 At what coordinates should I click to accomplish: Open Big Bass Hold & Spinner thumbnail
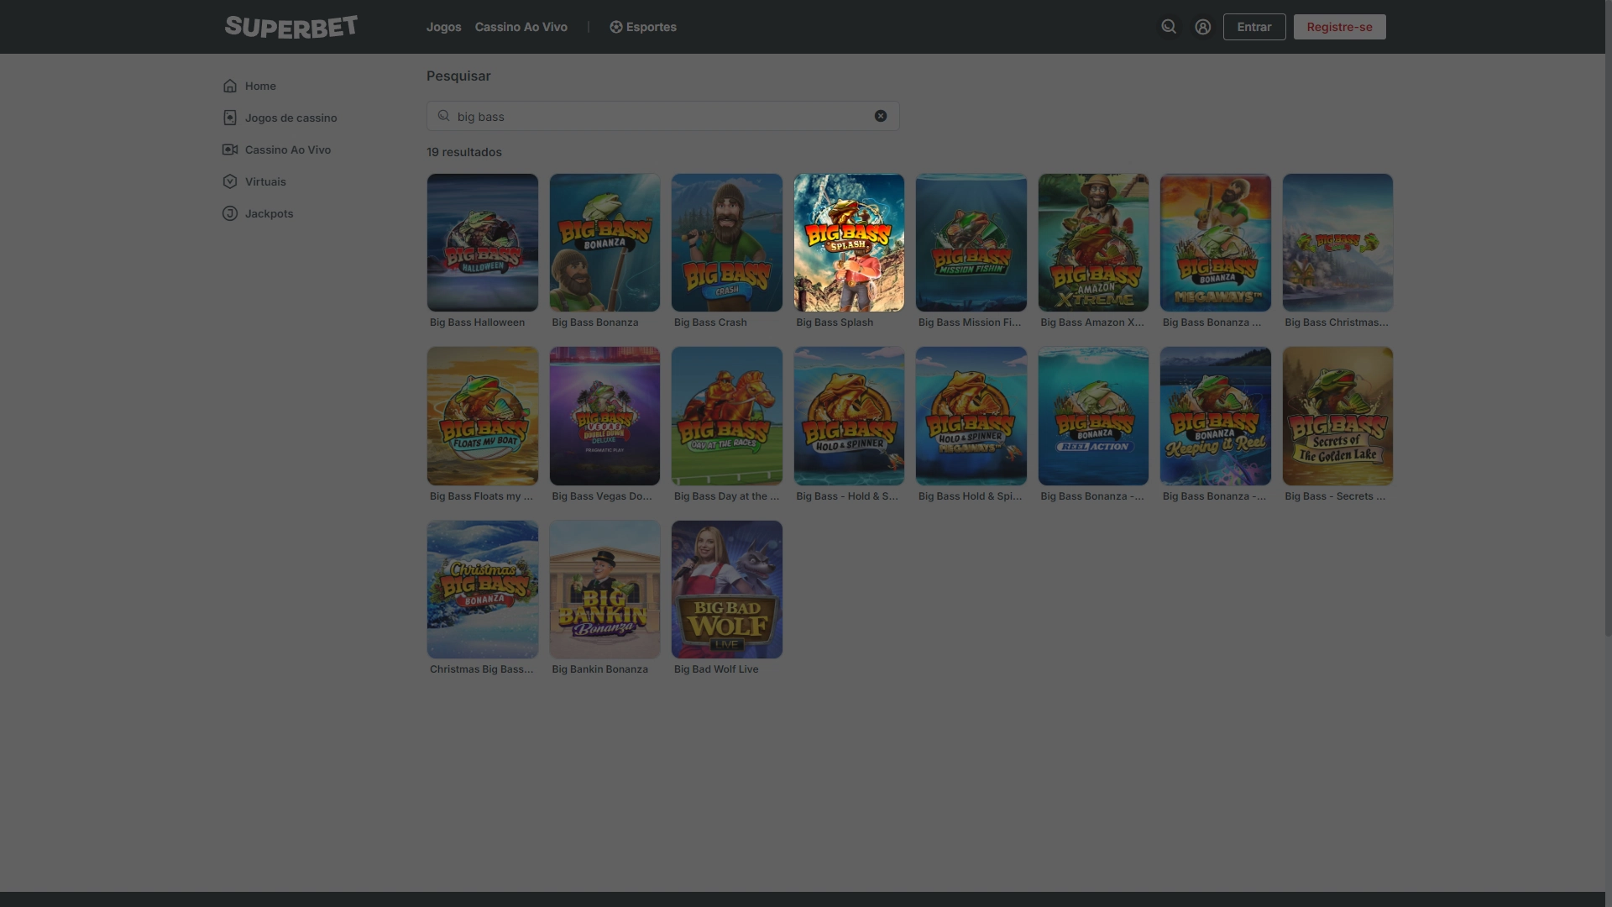point(849,416)
